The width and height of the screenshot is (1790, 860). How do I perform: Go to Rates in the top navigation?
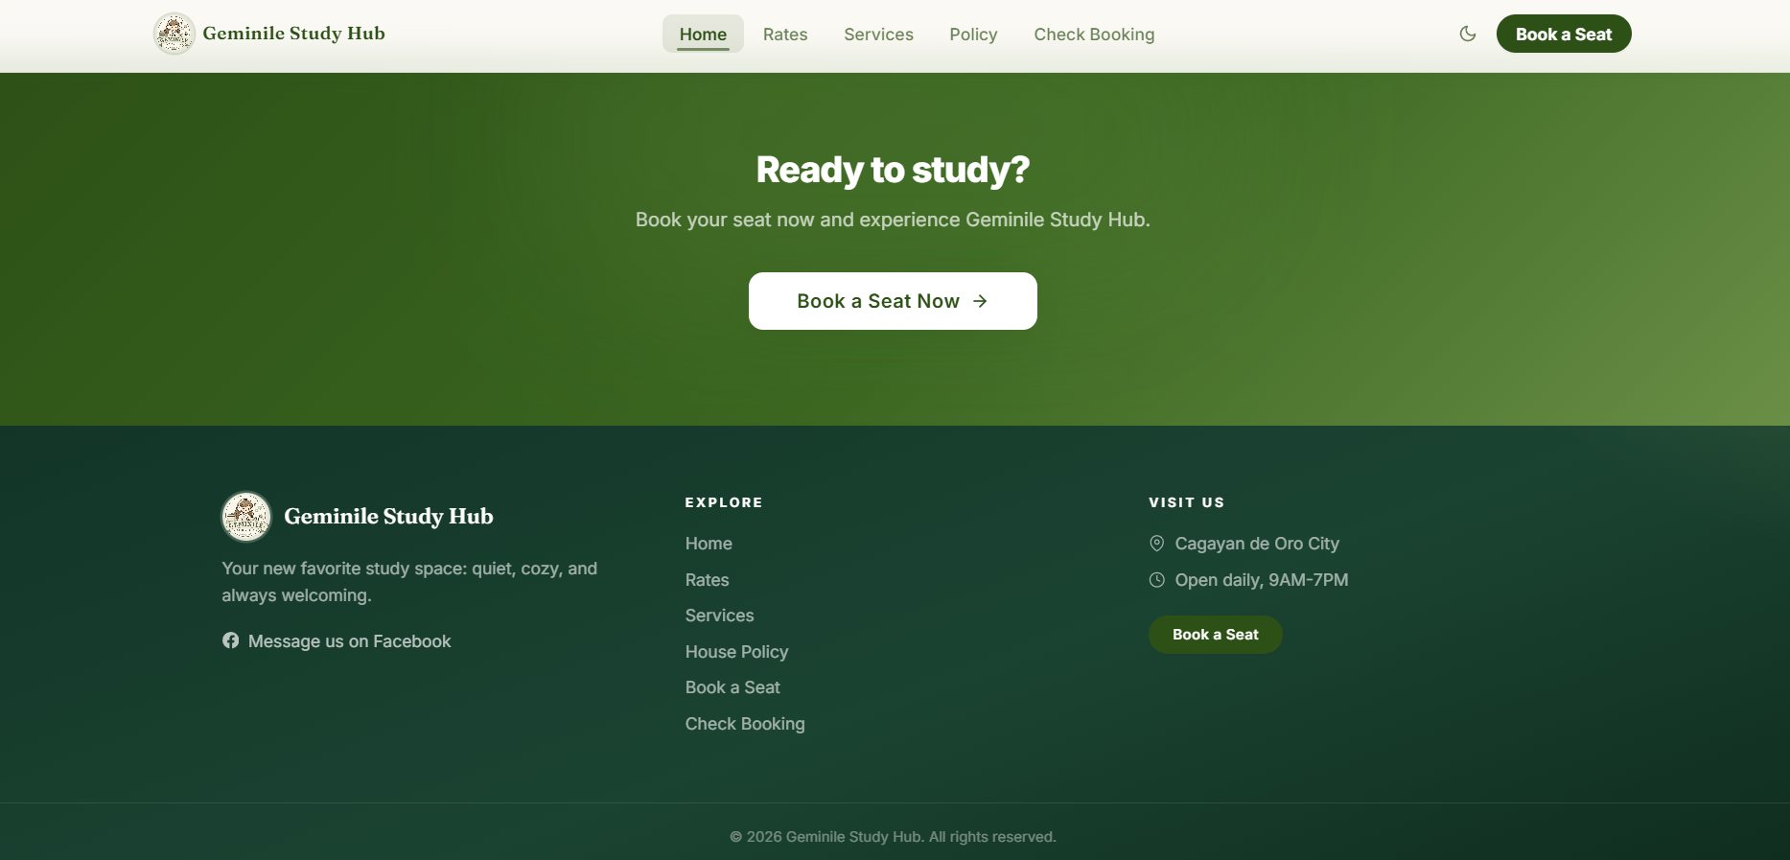[785, 35]
